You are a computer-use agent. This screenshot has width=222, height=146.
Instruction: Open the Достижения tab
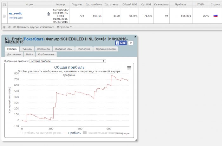point(14,54)
